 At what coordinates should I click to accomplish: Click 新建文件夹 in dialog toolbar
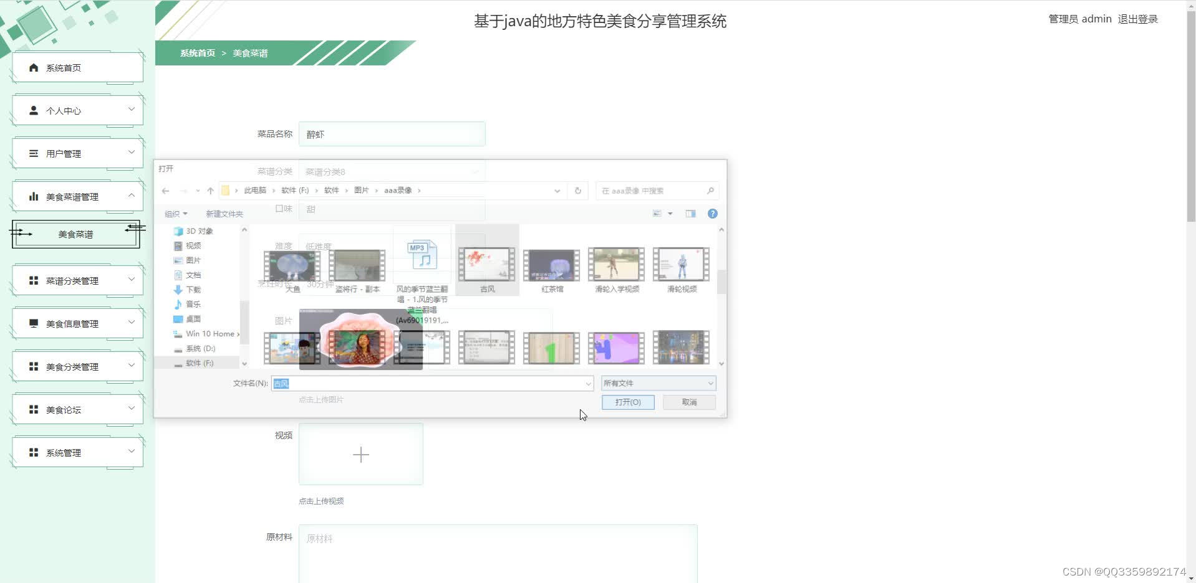pyautogui.click(x=224, y=214)
